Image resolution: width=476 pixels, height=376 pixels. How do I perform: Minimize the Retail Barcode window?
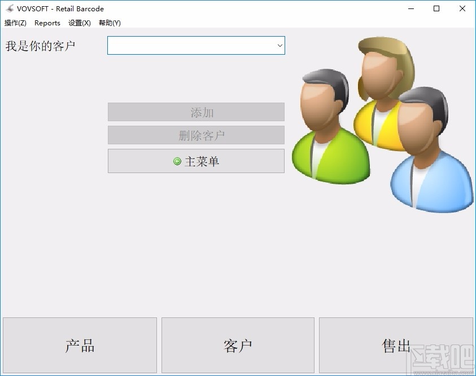point(411,8)
